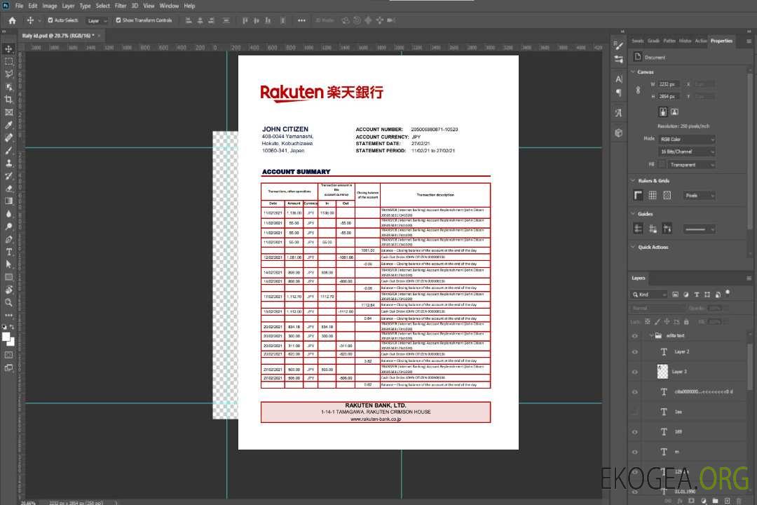Open the Character panel icon
This screenshot has width=757, height=505.
(619, 79)
